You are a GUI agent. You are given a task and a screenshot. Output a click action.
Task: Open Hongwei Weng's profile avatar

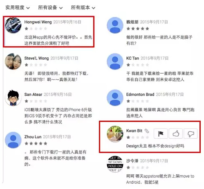(x=13, y=25)
